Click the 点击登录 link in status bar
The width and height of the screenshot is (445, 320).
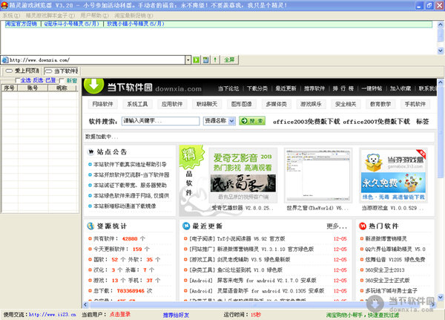pyautogui.click(x=120, y=314)
